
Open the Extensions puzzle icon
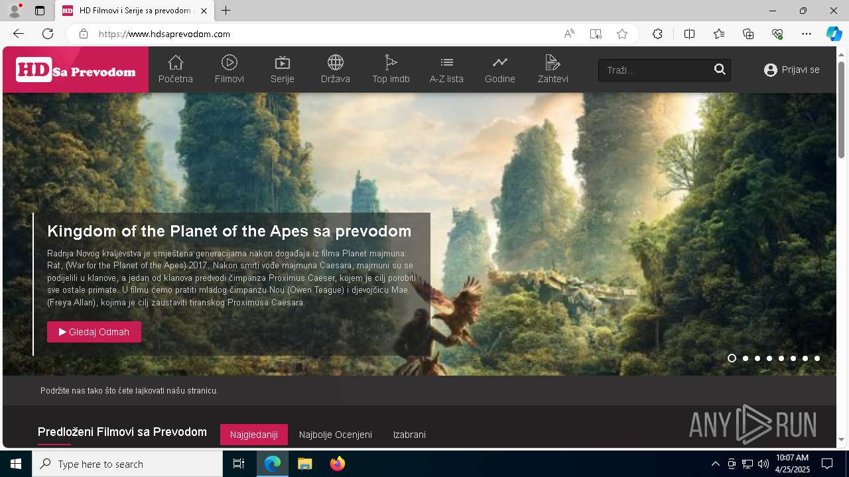coord(657,34)
